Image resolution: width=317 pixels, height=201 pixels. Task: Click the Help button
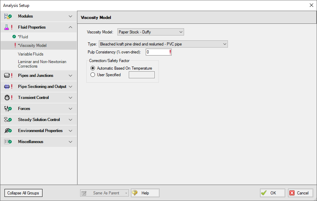tap(145, 193)
